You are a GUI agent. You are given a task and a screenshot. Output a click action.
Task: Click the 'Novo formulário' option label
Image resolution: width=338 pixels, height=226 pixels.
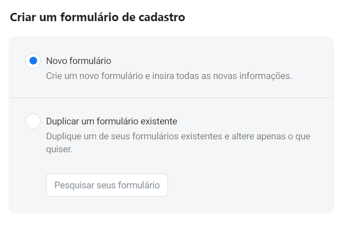tap(79, 61)
